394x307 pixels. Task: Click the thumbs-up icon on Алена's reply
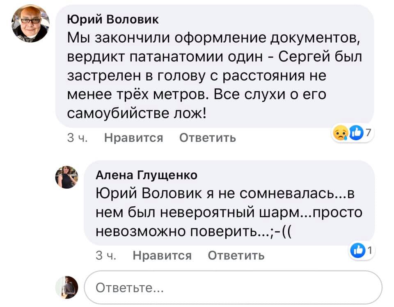(358, 251)
